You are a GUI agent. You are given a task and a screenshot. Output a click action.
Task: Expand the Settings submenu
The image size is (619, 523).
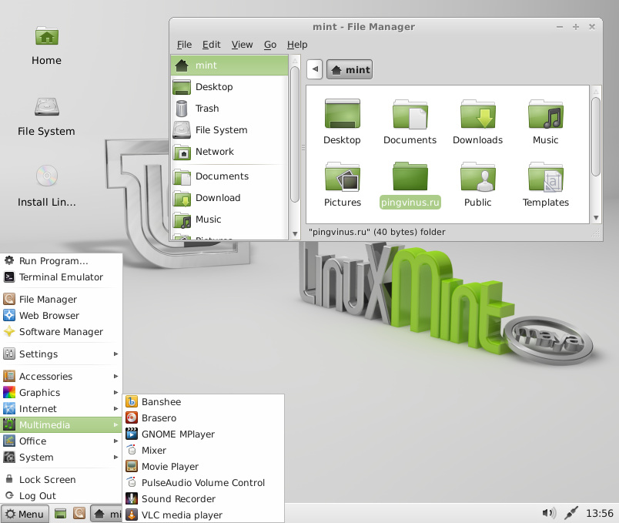61,354
